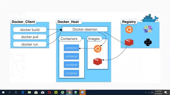This screenshot has height=95, width=170.
Task: Click the 'Docker_Host' title label
Action: 69,22
